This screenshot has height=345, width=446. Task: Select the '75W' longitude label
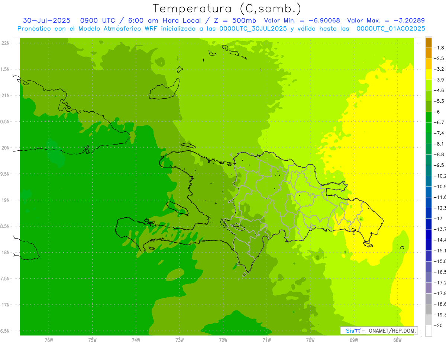click(x=93, y=340)
